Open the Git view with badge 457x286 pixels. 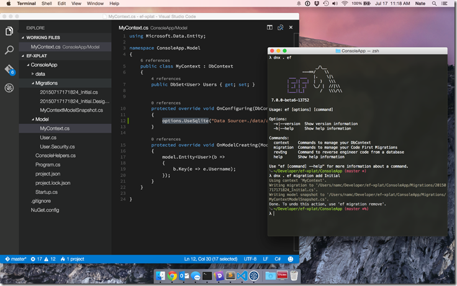[x=9, y=69]
